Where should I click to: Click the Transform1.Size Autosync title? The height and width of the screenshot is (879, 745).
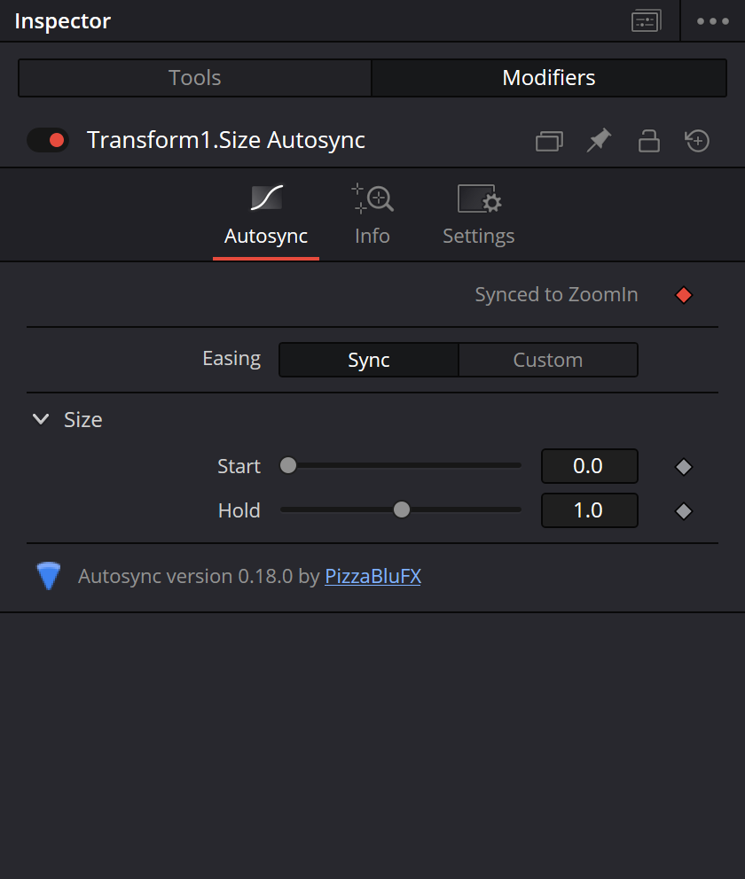(226, 140)
